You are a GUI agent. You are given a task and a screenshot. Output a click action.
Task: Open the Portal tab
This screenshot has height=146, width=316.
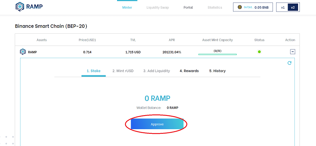188,8
